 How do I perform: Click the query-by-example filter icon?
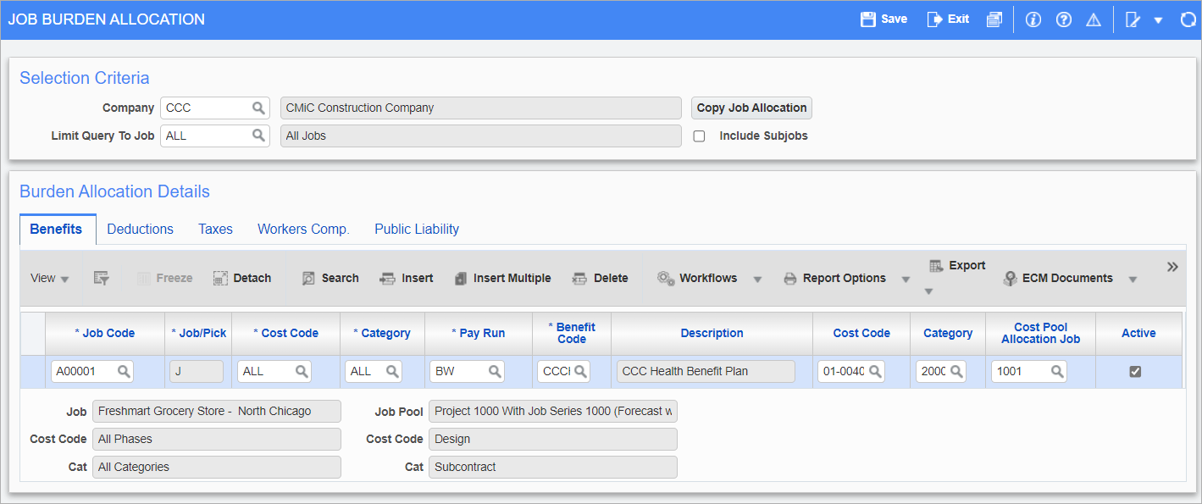coord(102,278)
